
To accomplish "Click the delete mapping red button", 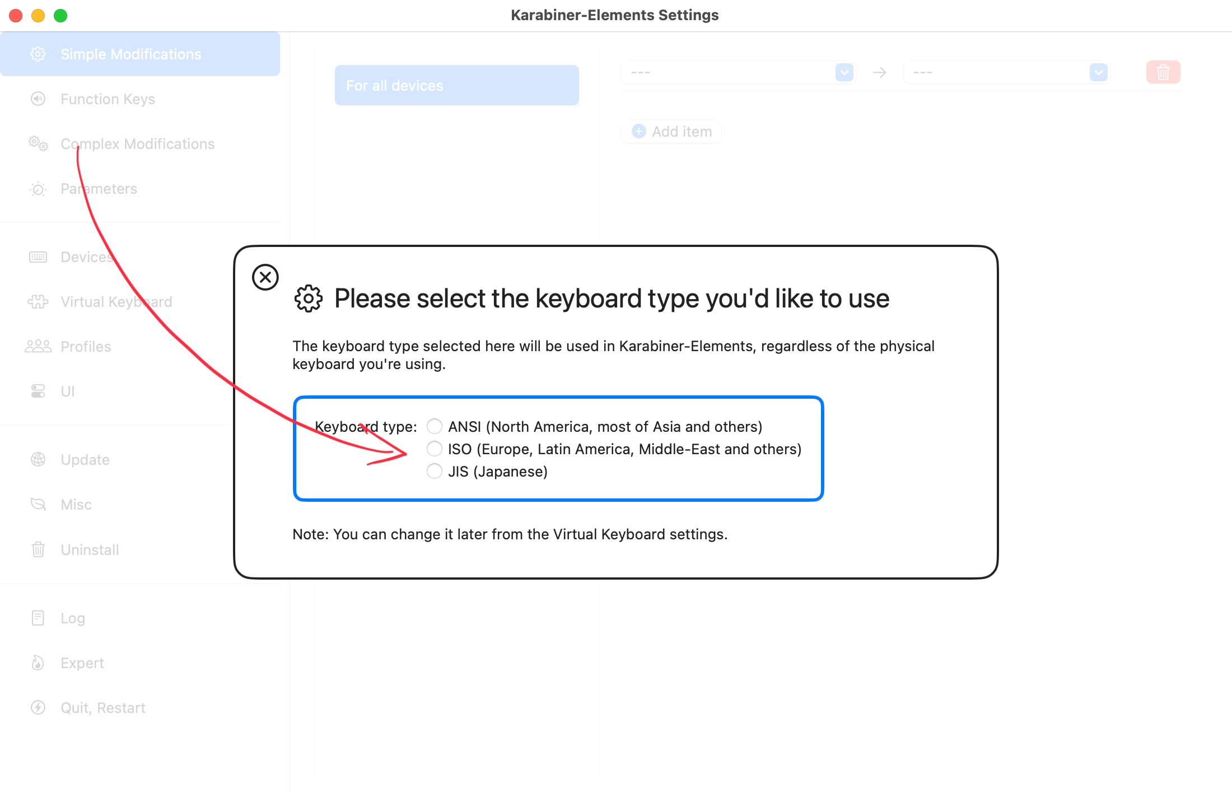I will point(1164,72).
